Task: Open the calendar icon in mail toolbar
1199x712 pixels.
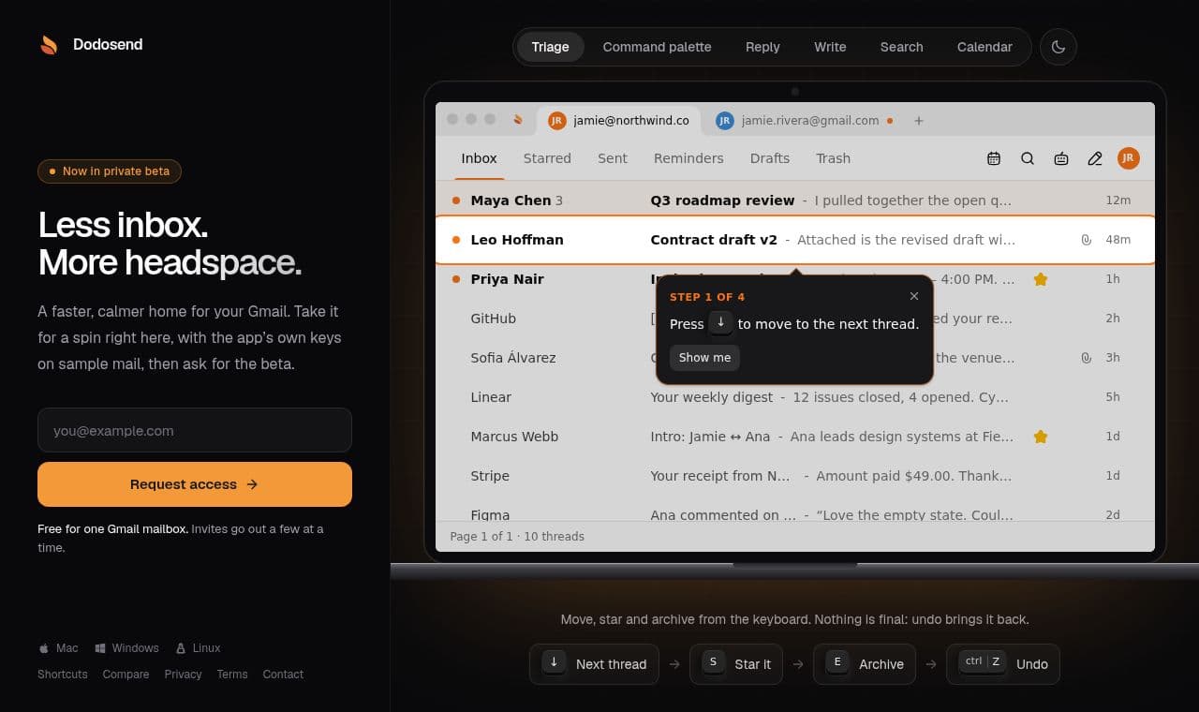Action: 994,158
